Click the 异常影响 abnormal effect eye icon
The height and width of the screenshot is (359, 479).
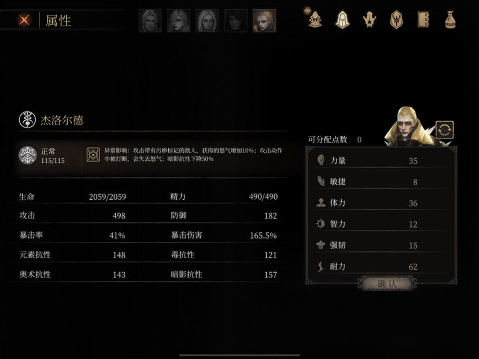(93, 155)
